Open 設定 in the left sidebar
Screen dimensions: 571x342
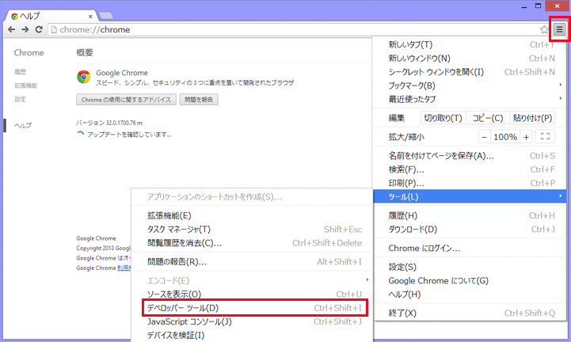tap(21, 99)
